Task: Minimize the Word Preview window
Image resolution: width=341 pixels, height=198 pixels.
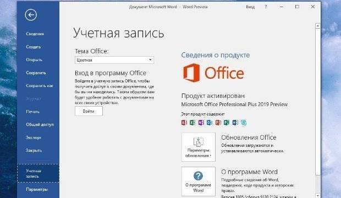Action: [x=282, y=7]
